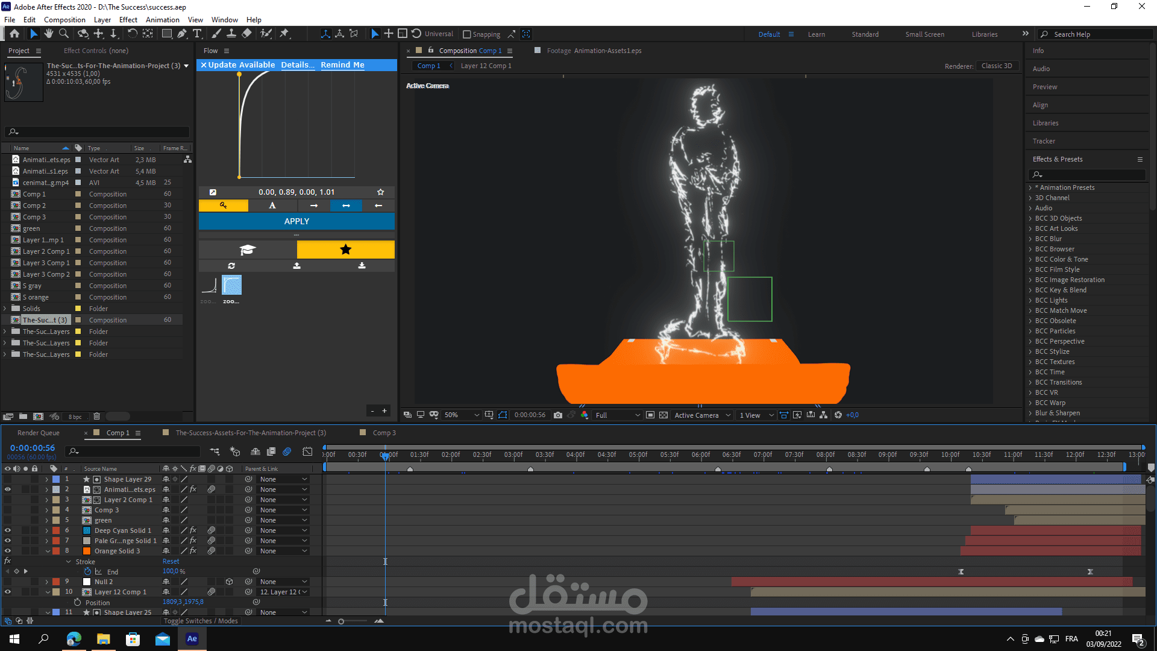The image size is (1157, 651).
Task: Select the Zoom tool in toolbar
Action: coord(63,34)
